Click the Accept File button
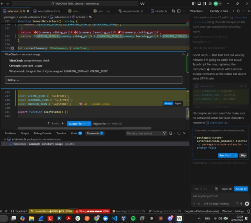 tap(79, 124)
